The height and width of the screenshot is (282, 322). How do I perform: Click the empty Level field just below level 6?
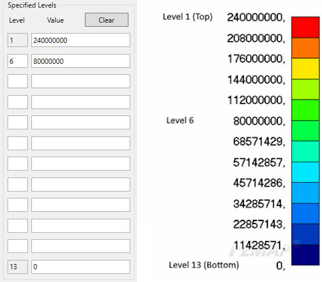[x=17, y=81]
